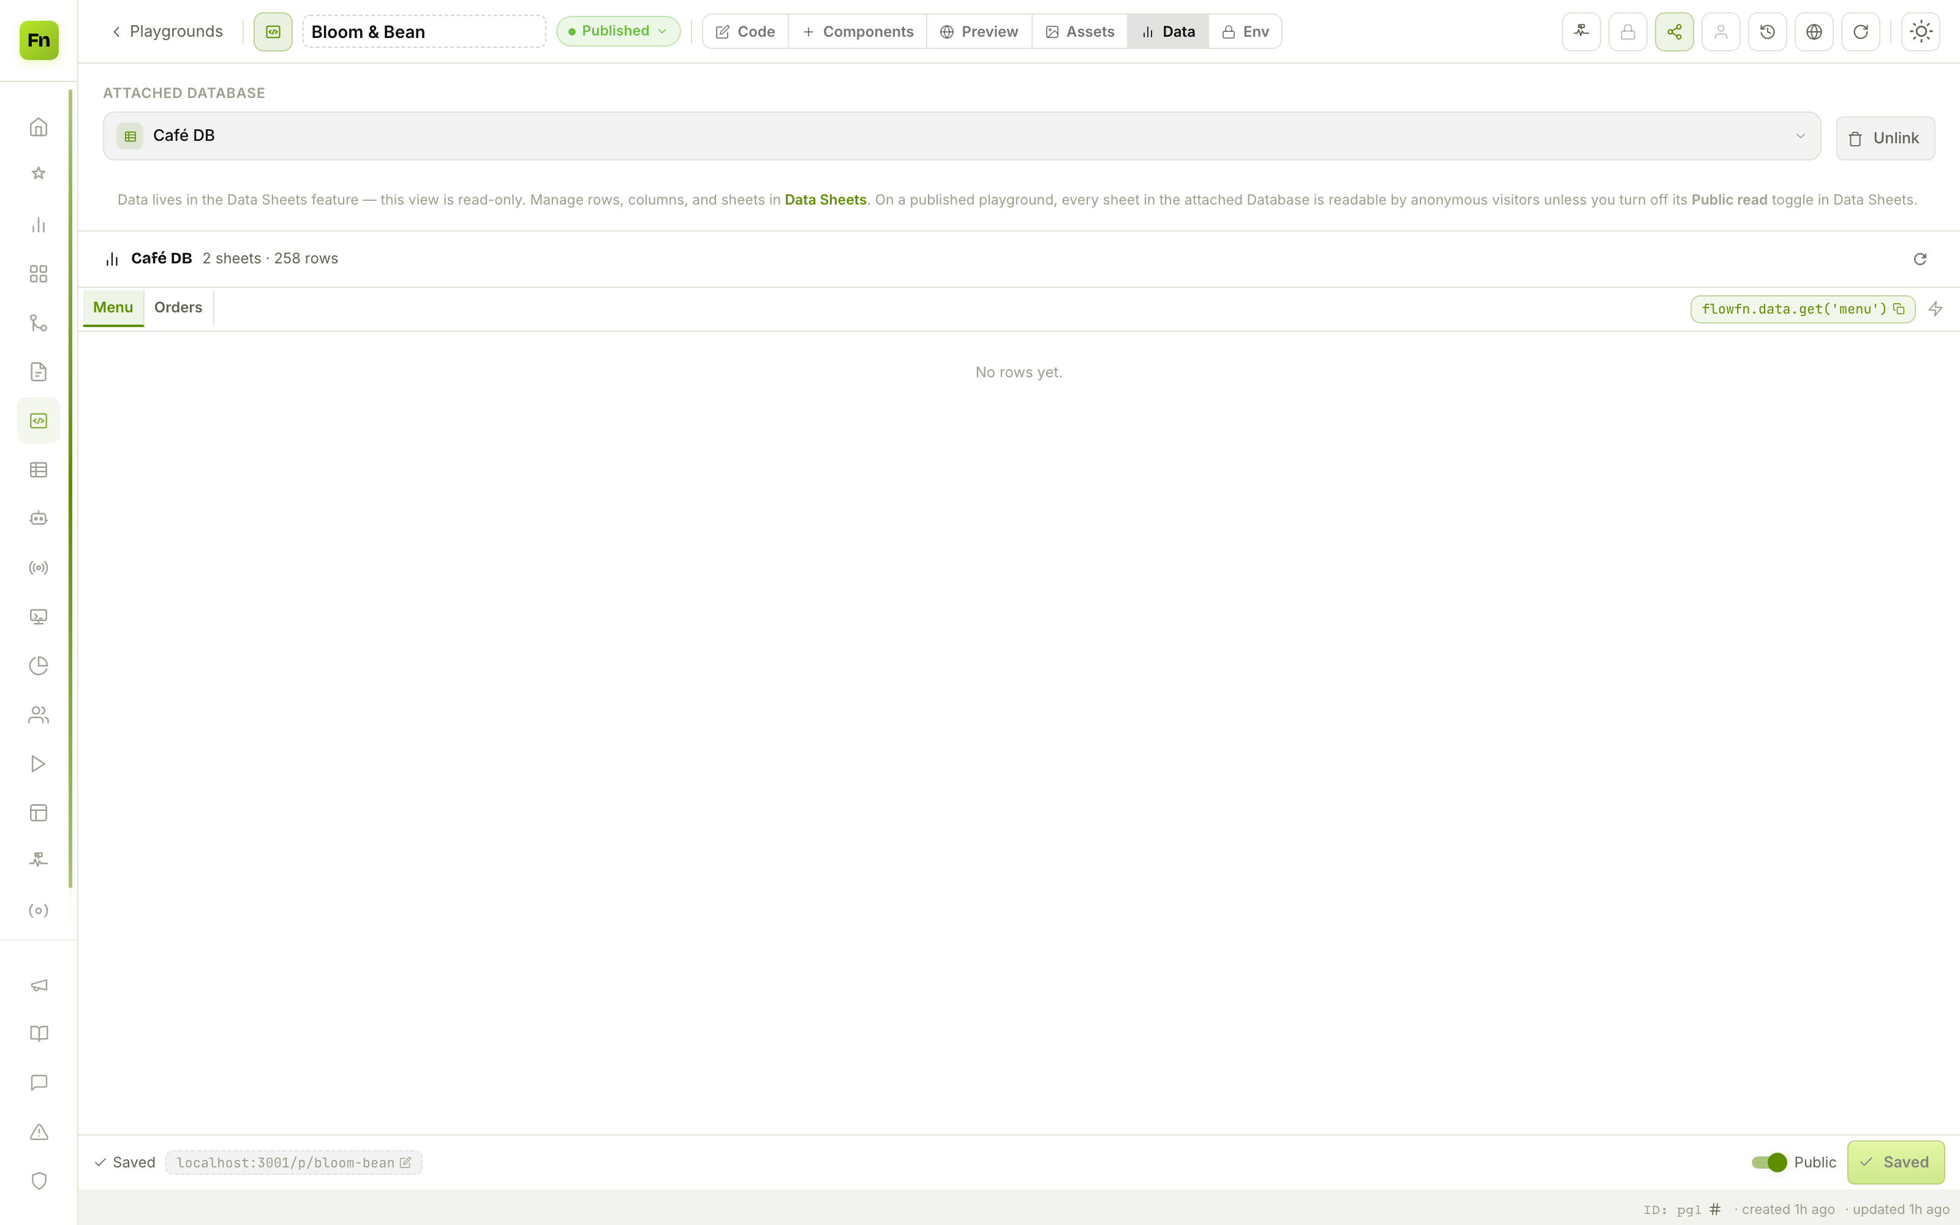Image resolution: width=1960 pixels, height=1225 pixels.
Task: Open the branch workflow sidebar icon
Action: pos(39,323)
